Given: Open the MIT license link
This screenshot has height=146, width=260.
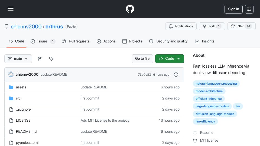Looking at the screenshot, I should pos(209,140).
